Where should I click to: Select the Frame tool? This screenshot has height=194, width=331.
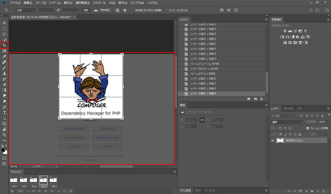pyautogui.click(x=4, y=51)
